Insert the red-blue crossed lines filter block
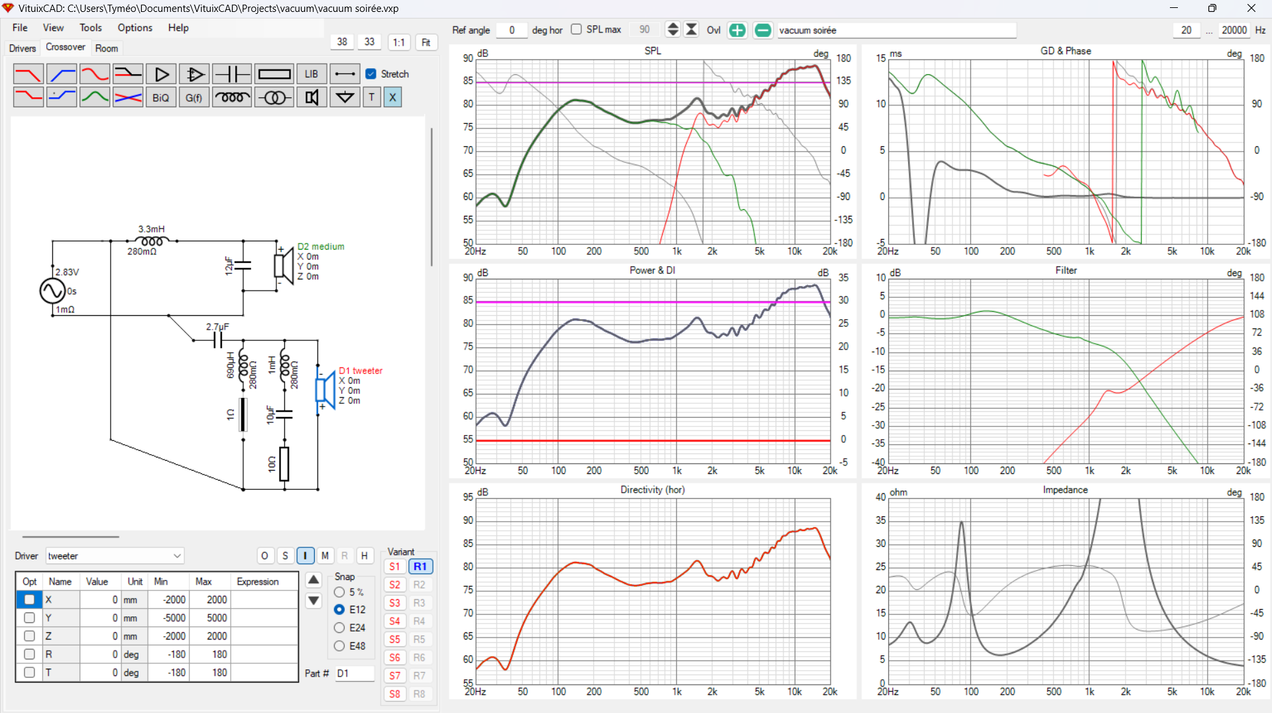 128,97
